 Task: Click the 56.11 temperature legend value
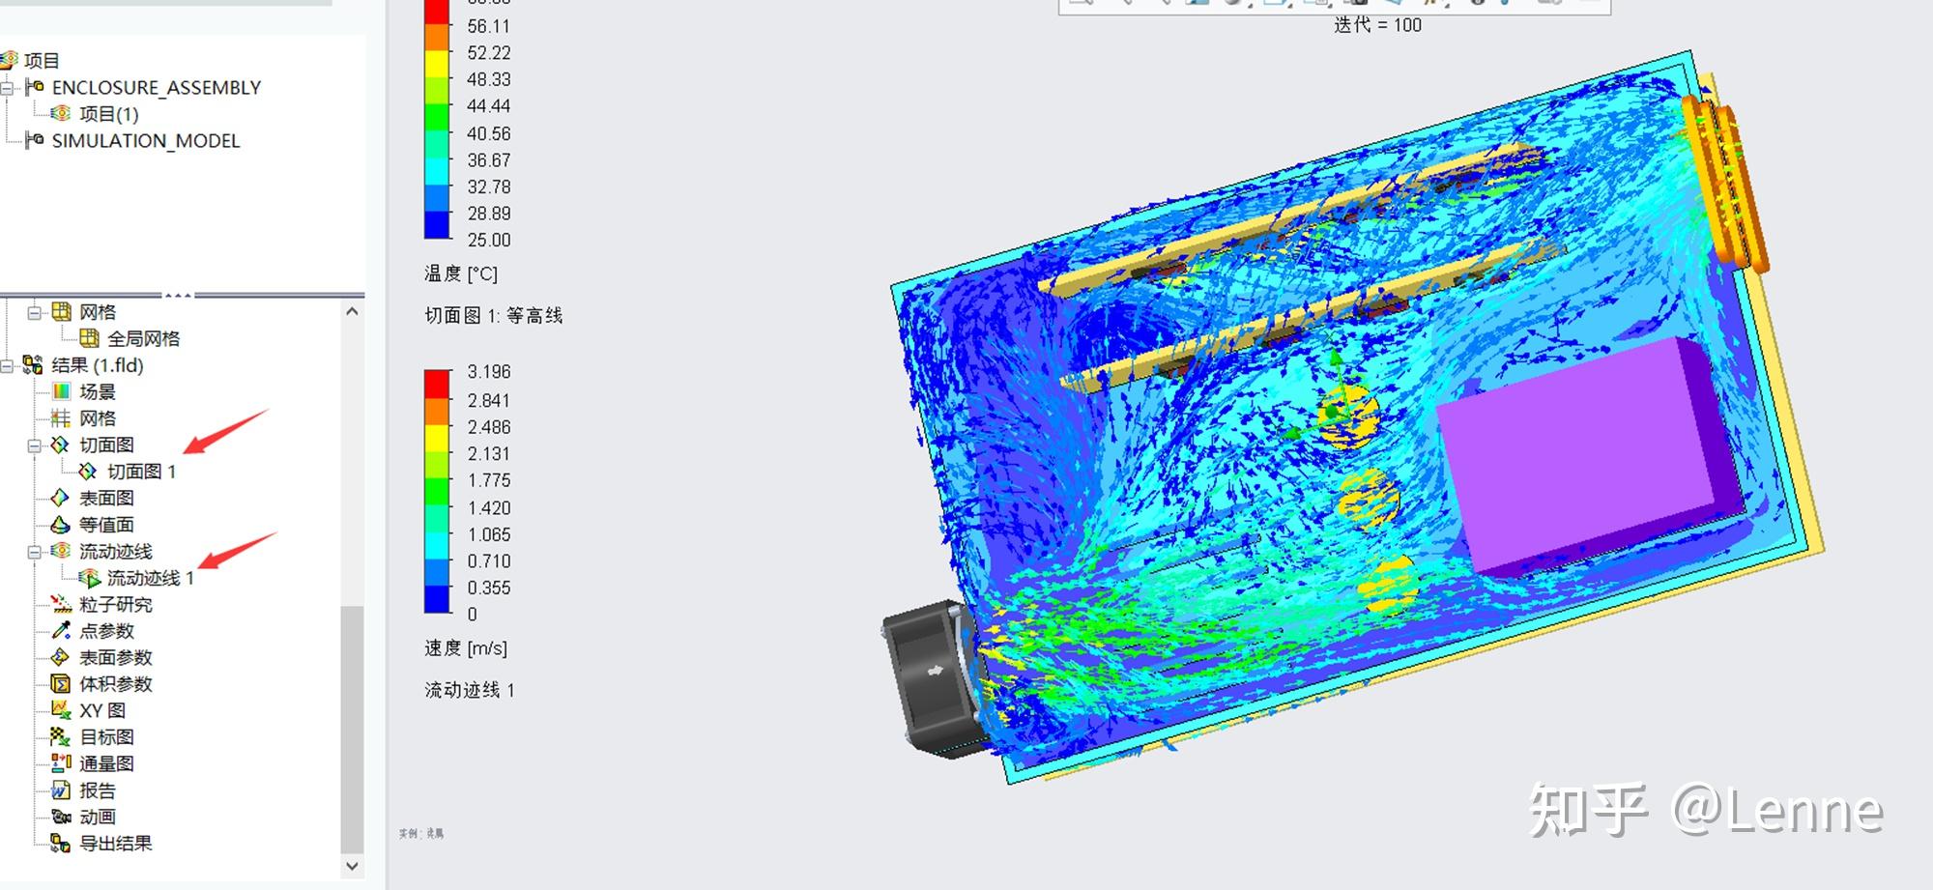tap(489, 26)
